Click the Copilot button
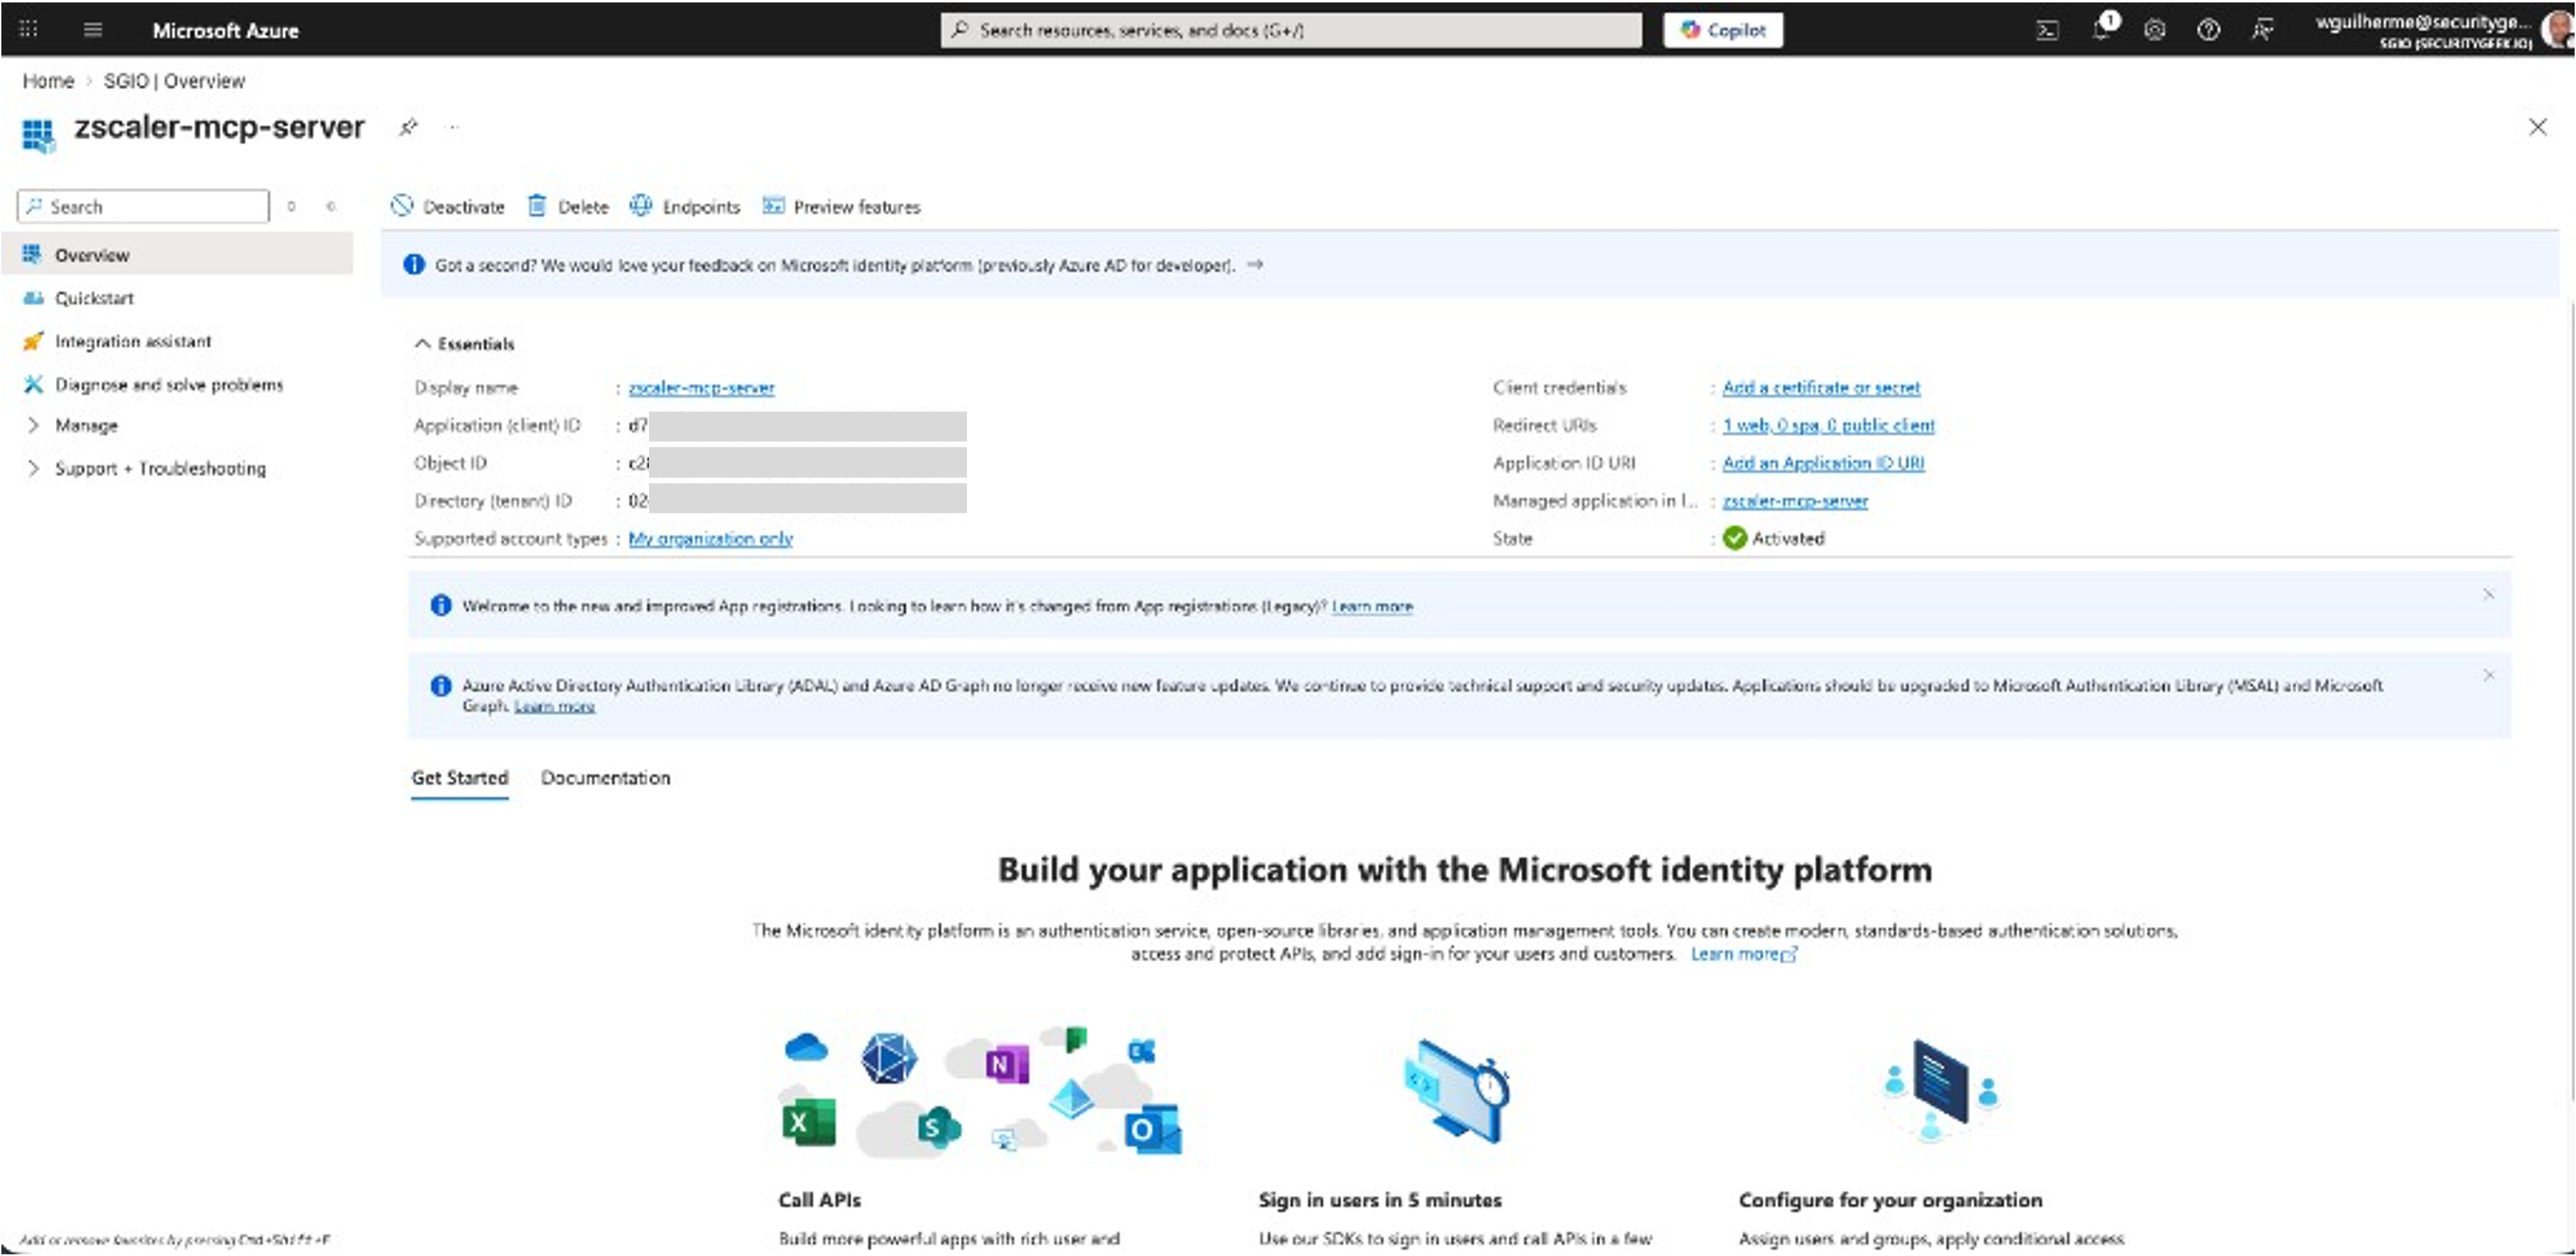The image size is (2576, 1256). tap(1723, 30)
